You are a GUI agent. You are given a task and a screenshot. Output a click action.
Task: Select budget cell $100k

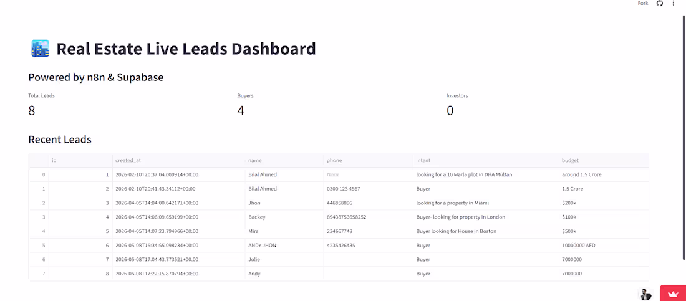pos(604,217)
